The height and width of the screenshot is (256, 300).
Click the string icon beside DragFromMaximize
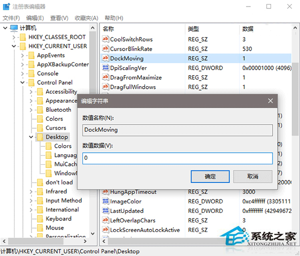coord(105,77)
